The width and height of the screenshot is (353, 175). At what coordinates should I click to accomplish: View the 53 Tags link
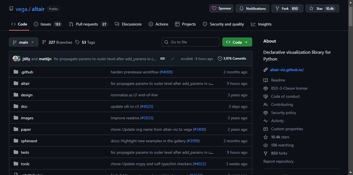coord(85,42)
